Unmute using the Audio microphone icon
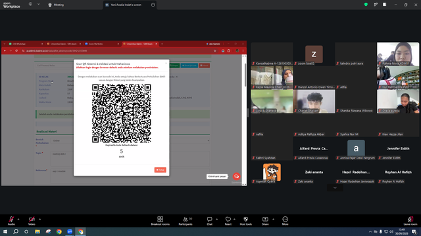 [x=11, y=219]
